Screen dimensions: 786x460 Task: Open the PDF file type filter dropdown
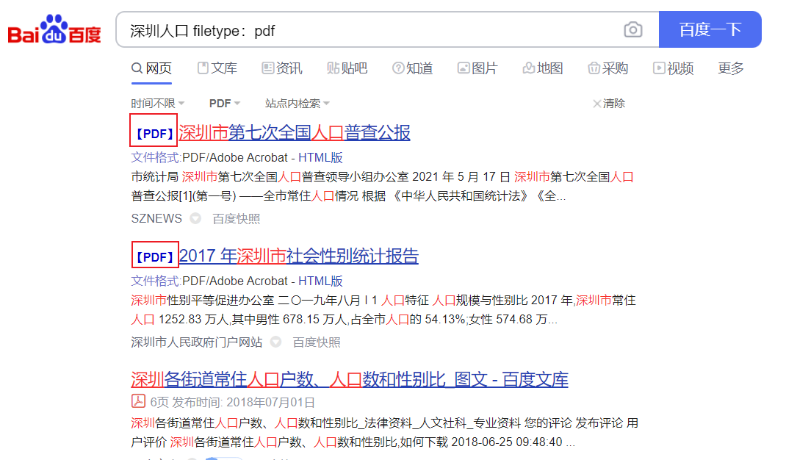coord(223,103)
